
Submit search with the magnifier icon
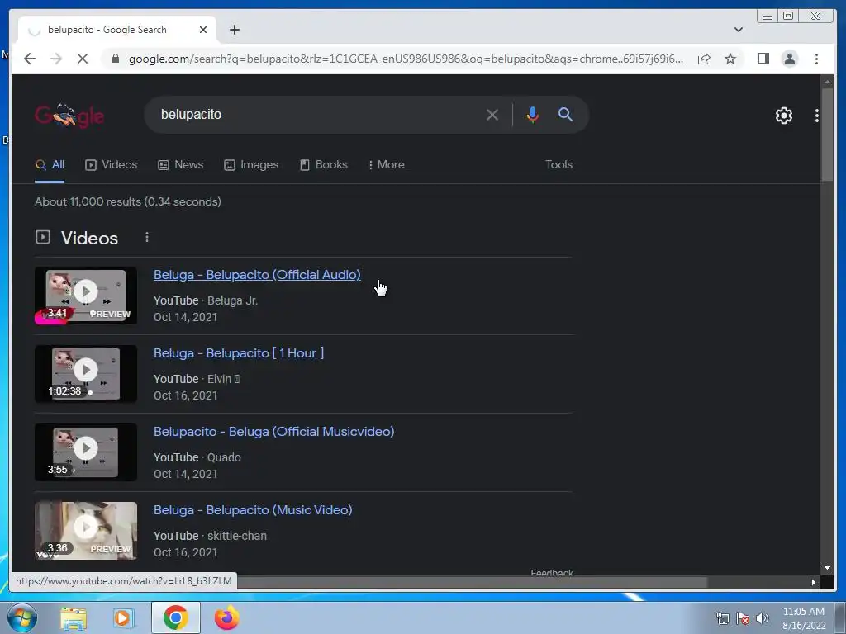click(565, 114)
